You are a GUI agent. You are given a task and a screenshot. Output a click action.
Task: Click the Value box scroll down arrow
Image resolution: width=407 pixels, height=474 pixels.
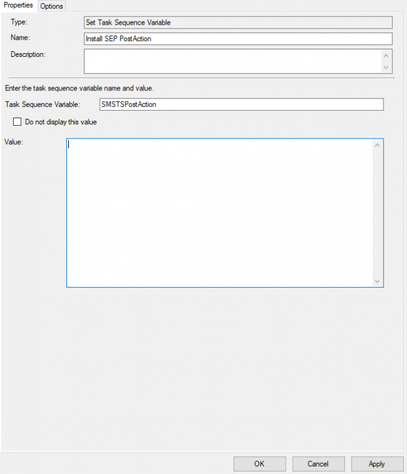tap(377, 281)
